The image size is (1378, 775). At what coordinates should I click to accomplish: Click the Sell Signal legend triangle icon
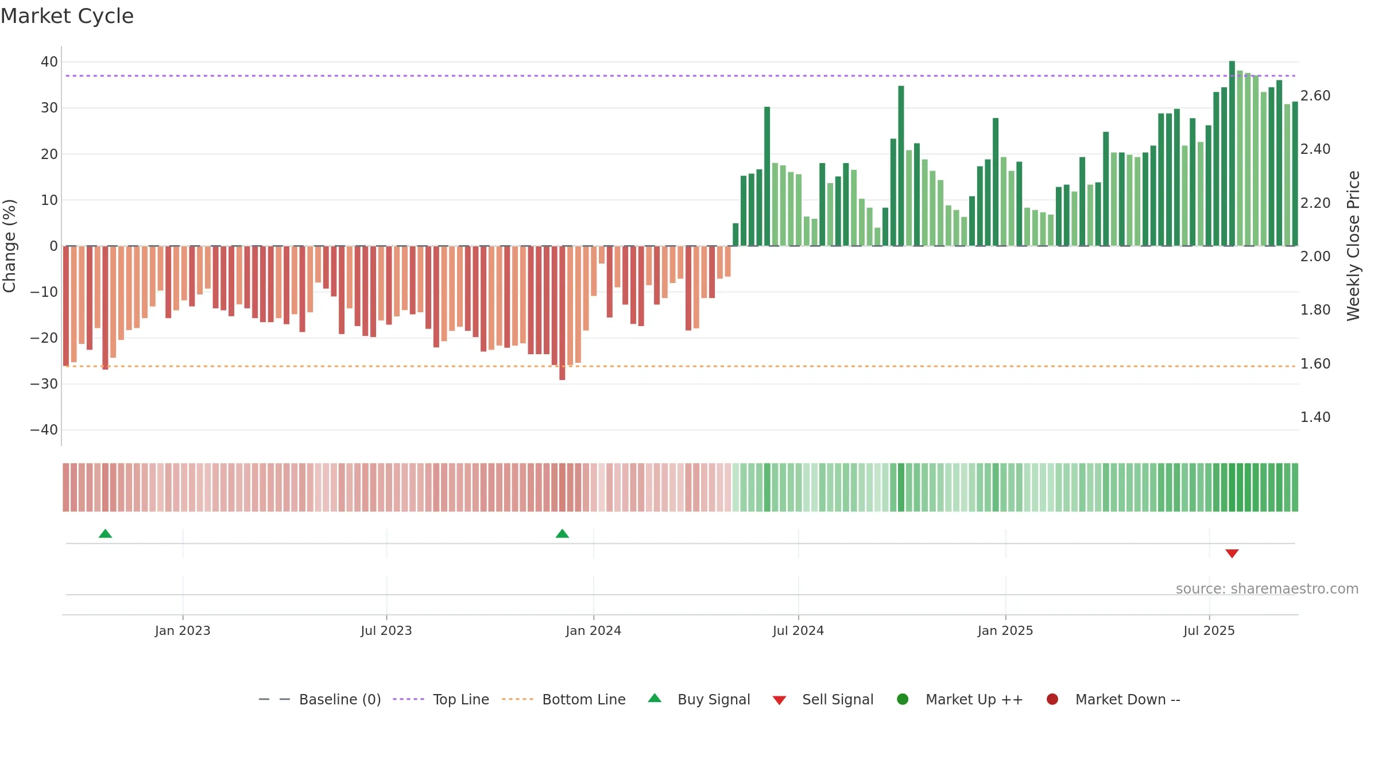[779, 700]
